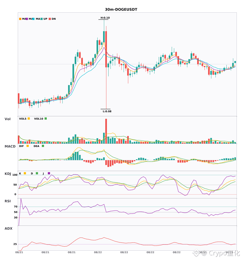Image resolution: width=242 pixels, height=260 pixels.
Task: Click the yellow K legend swatch
Action: pos(25,173)
